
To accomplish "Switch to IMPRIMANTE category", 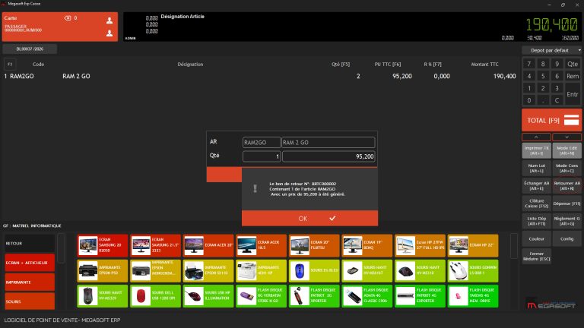I will [x=30, y=282].
